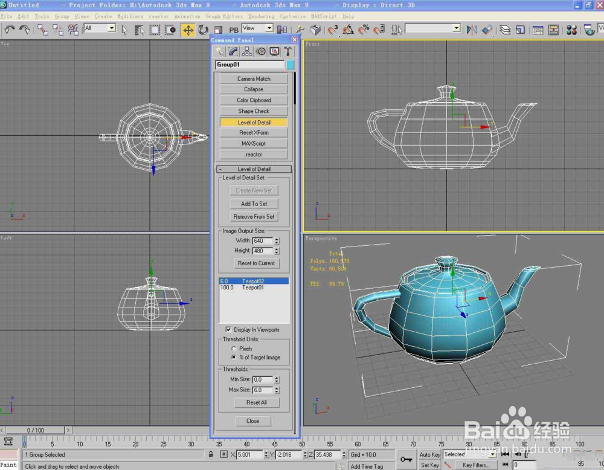Select Teapot01 in the detail list
The image size is (604, 470).
[x=254, y=288]
